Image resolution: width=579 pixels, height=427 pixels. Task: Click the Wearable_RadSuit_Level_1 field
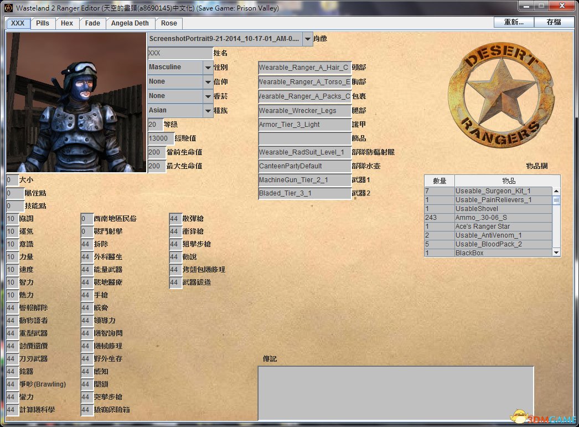point(304,152)
